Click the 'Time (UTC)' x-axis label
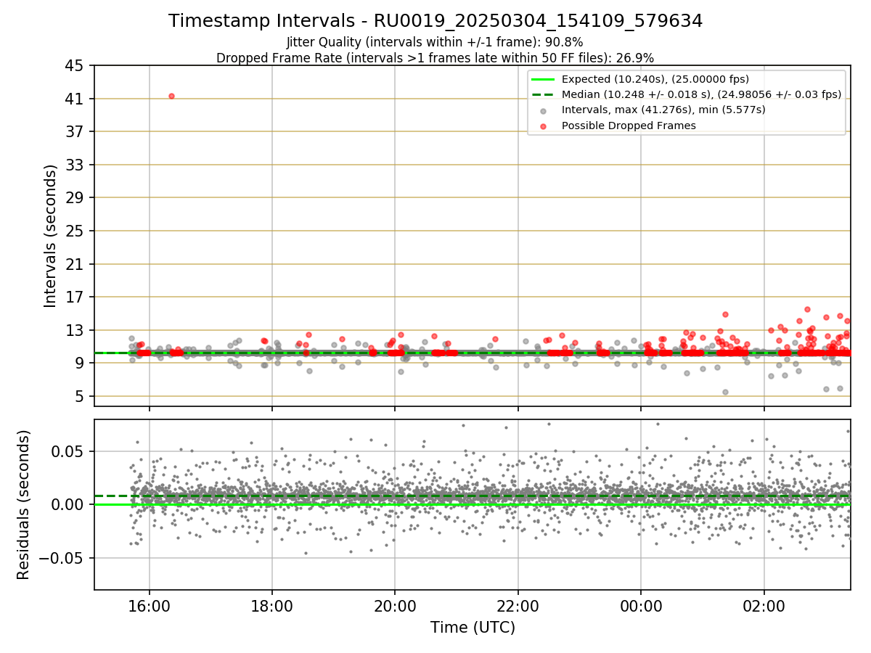Viewport: 871px width, 653px height. [473, 628]
